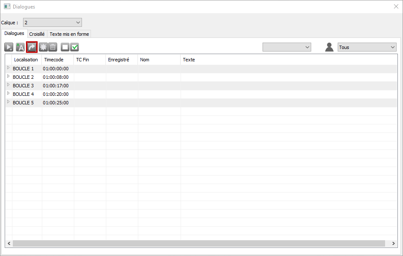403x256 pixels.
Task: Click the Nom column header
Action: (x=159, y=60)
